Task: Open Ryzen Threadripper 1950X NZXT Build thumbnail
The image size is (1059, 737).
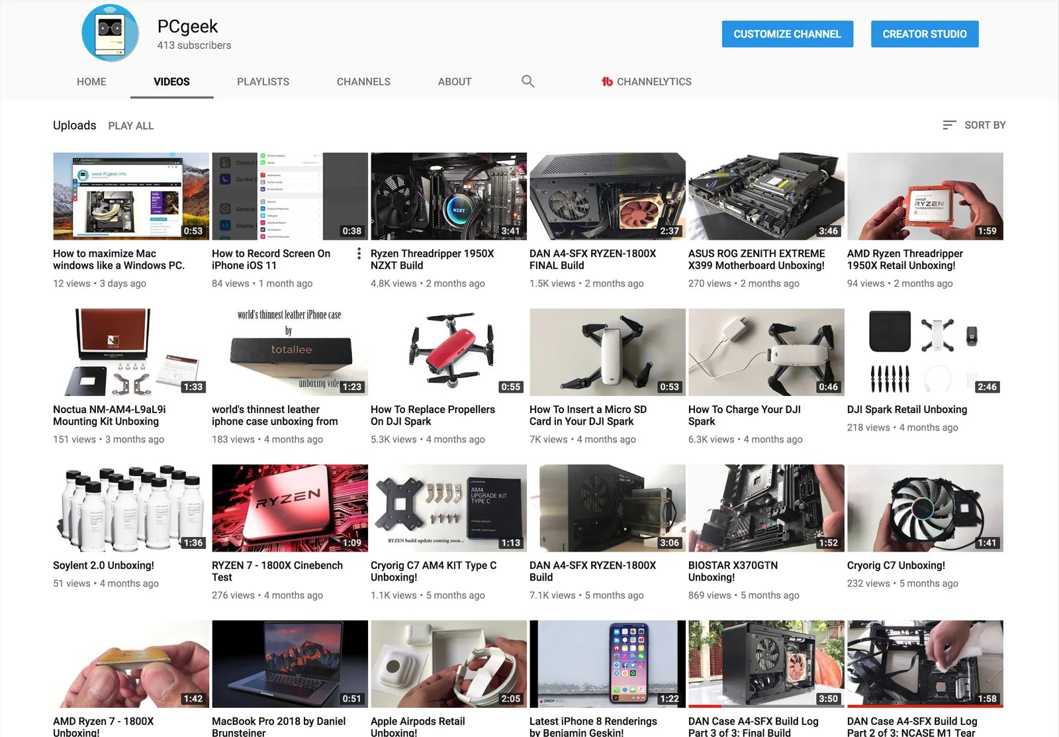Action: [449, 196]
